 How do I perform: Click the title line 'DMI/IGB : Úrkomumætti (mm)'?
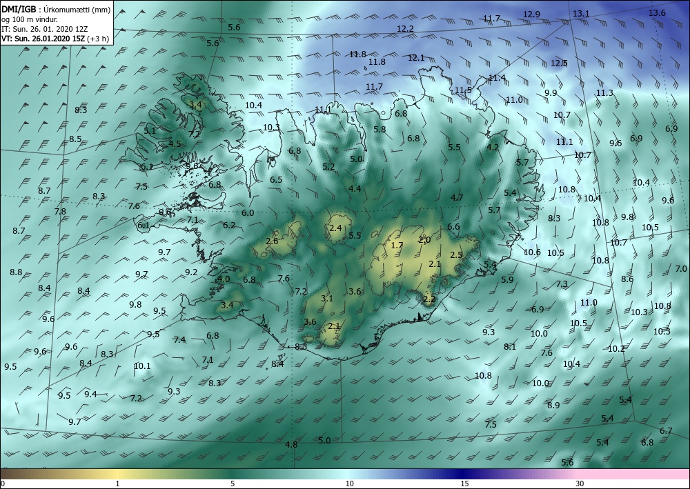(56, 8)
